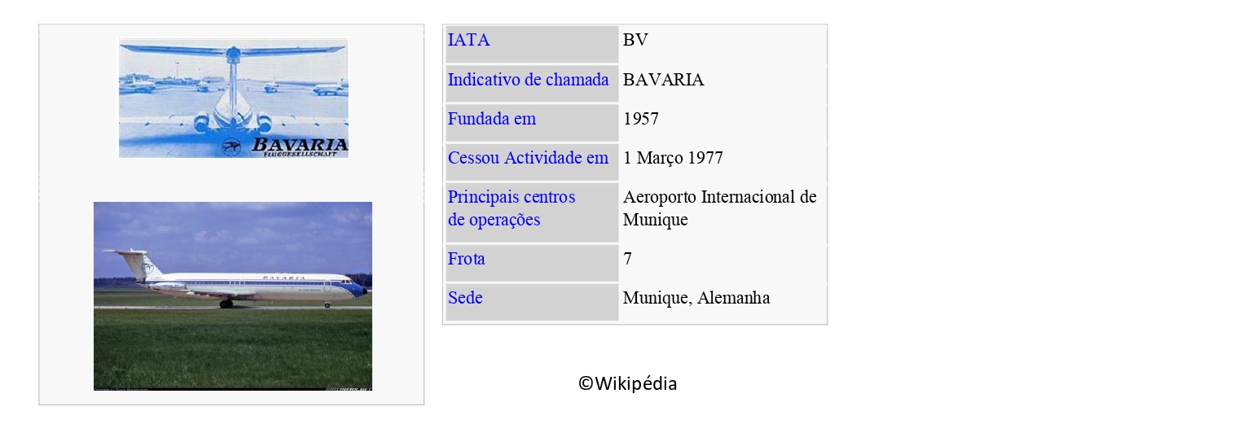Select the Frota link
The height and width of the screenshot is (433, 1256).
466,259
